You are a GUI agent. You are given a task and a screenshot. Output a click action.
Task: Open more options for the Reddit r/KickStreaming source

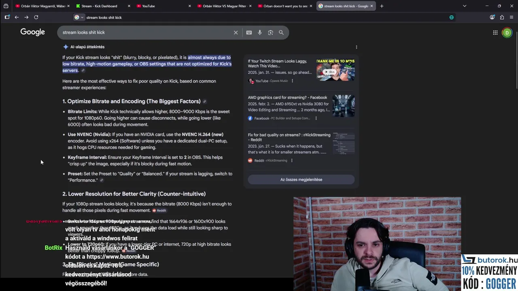[x=292, y=160]
